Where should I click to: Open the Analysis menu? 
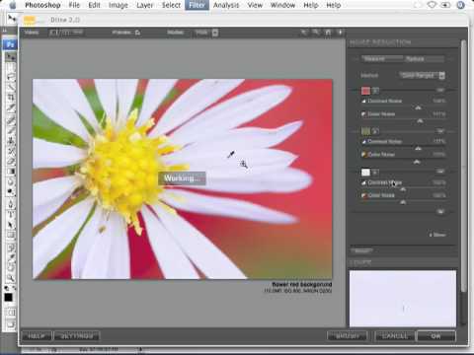(226, 5)
